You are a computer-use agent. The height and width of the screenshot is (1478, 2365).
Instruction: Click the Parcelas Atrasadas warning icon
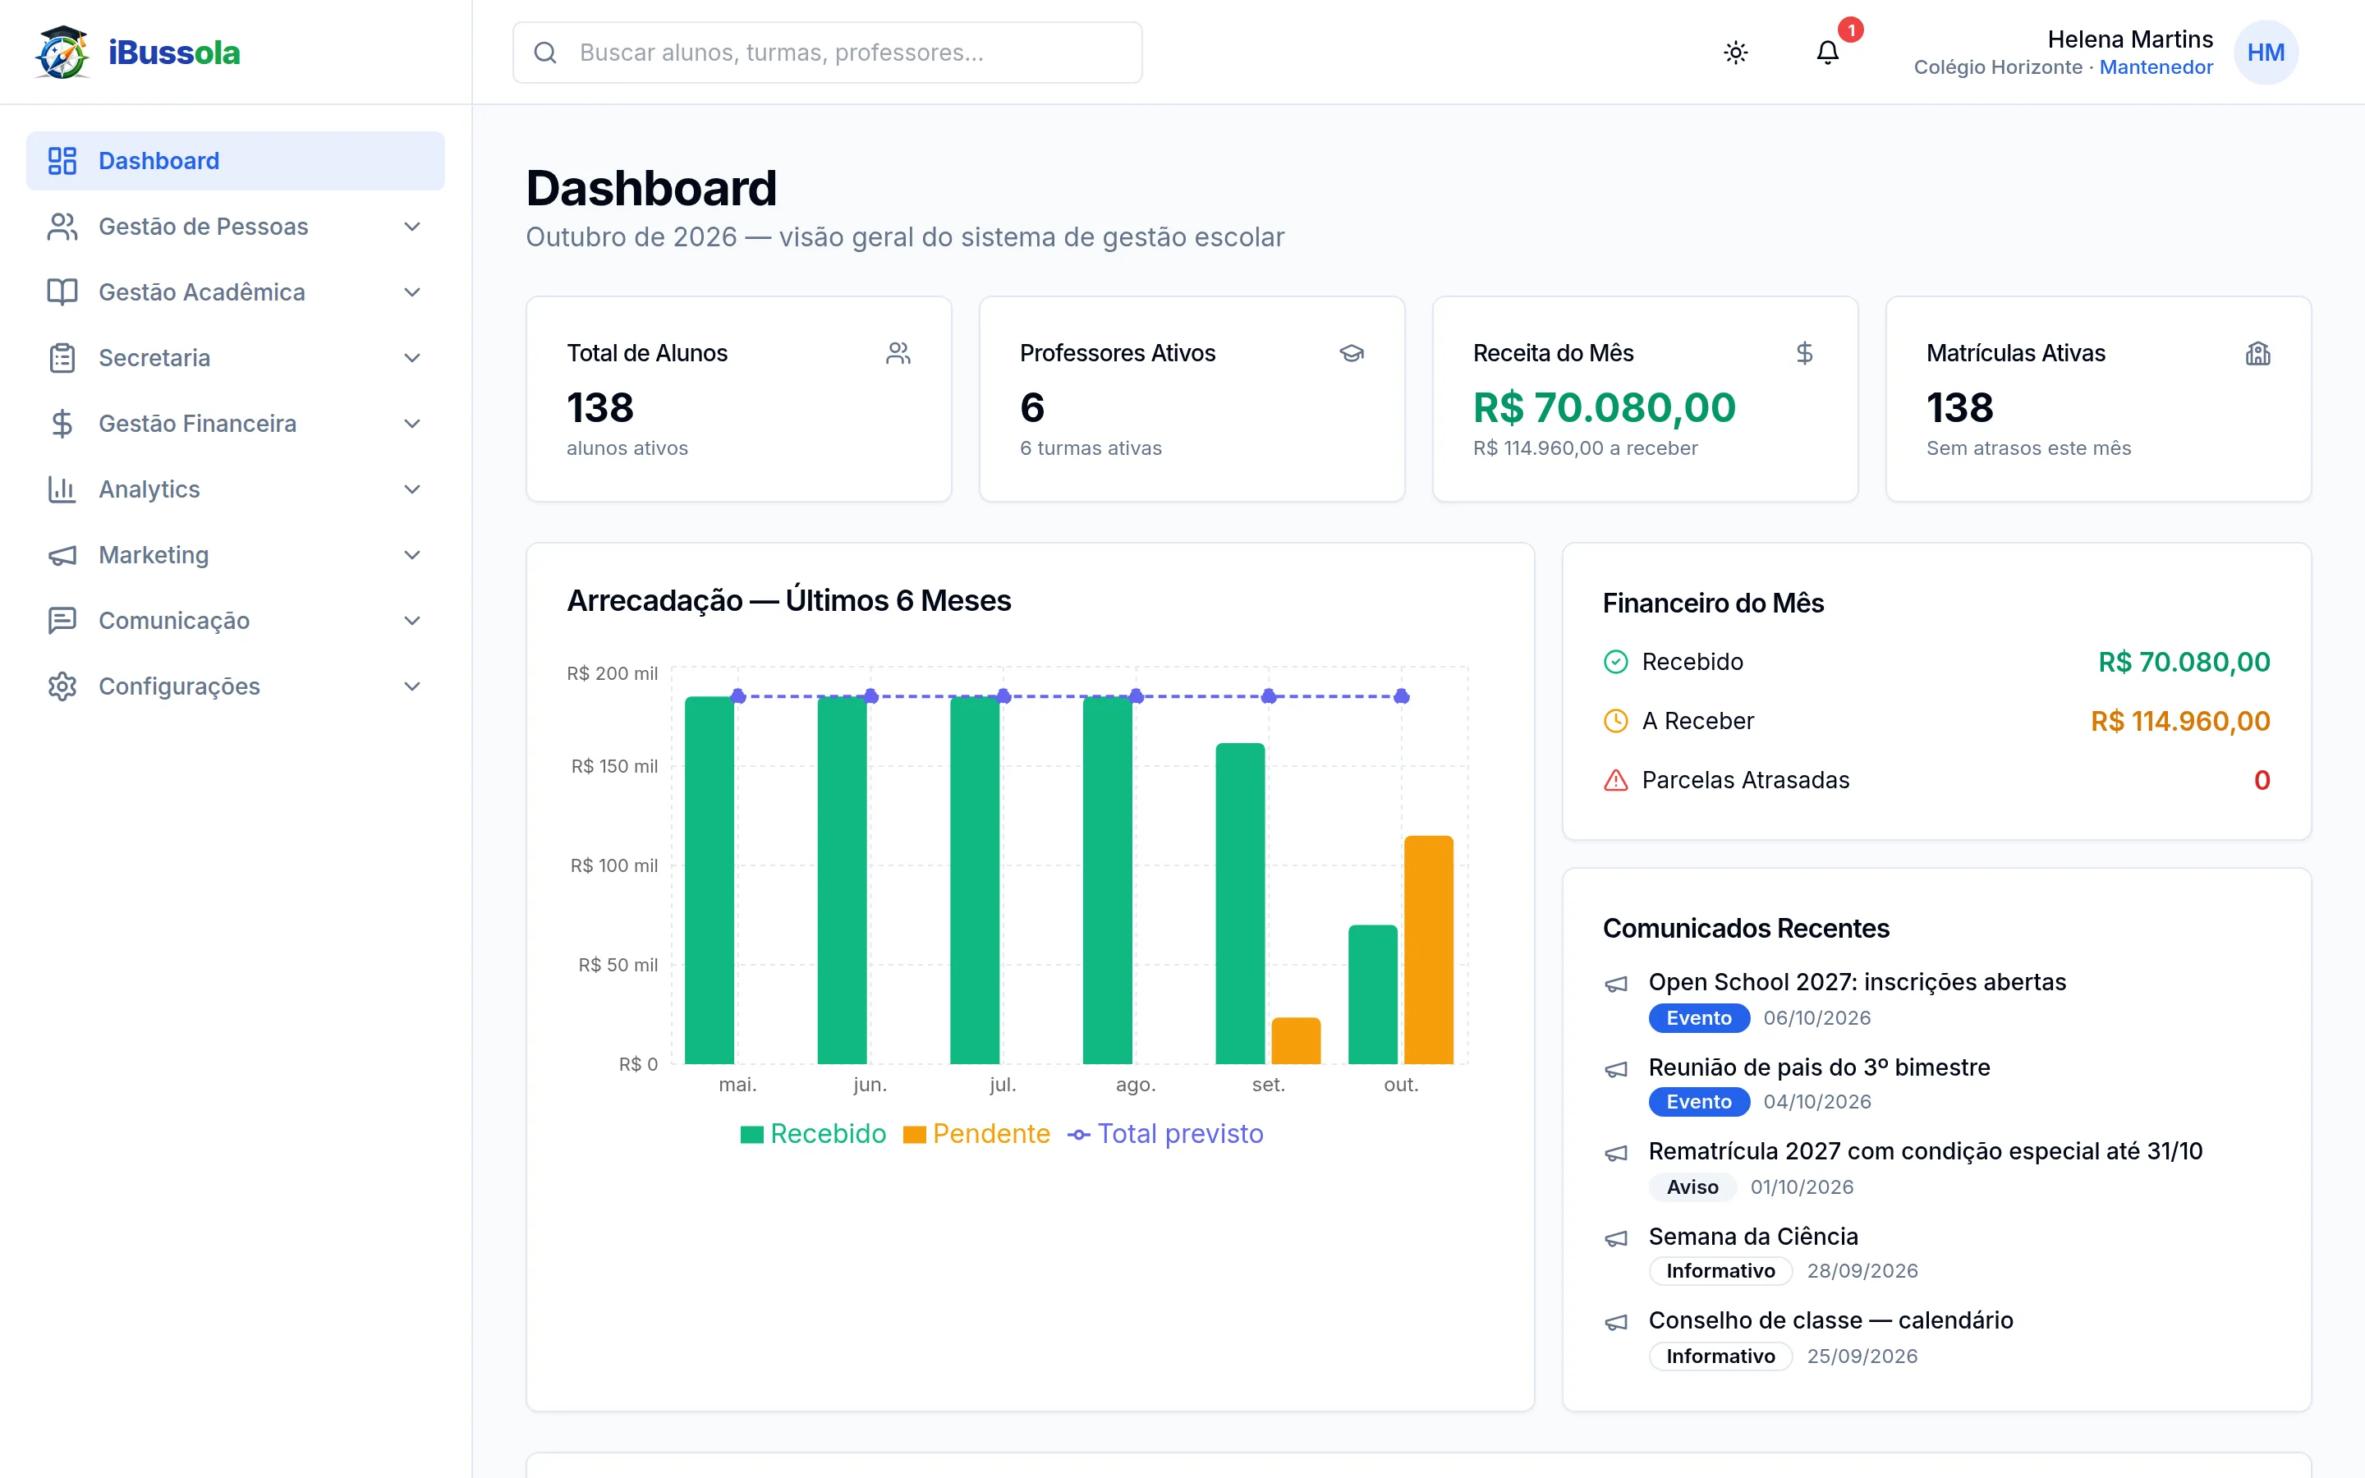click(x=1615, y=780)
